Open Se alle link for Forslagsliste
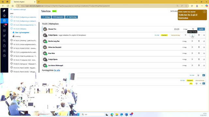 pos(57,70)
